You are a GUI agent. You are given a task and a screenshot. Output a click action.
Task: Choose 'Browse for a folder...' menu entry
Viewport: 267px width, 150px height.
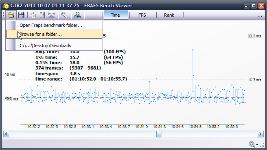(54, 34)
